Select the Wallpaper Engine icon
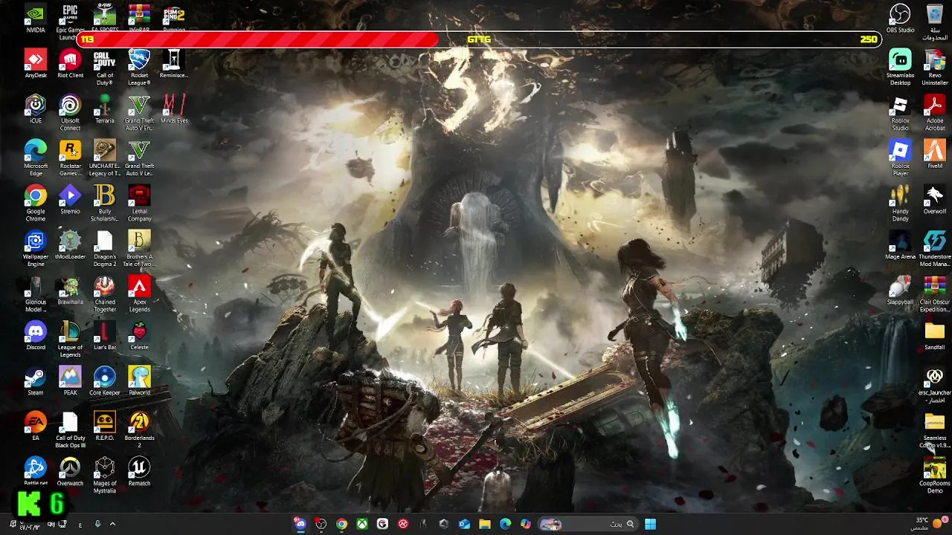Screen dimensions: 952x535 pyautogui.click(x=35, y=249)
